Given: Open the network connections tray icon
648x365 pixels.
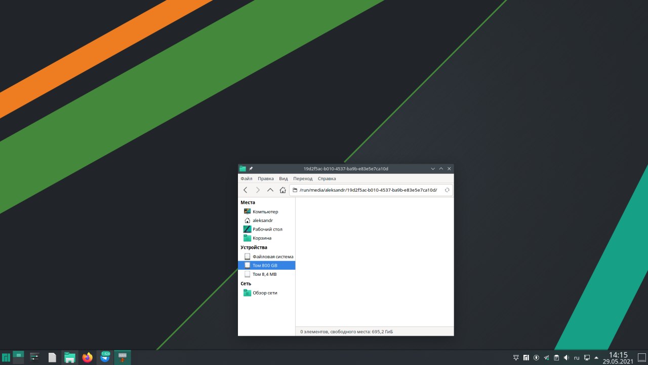Looking at the screenshot, I should (587, 357).
